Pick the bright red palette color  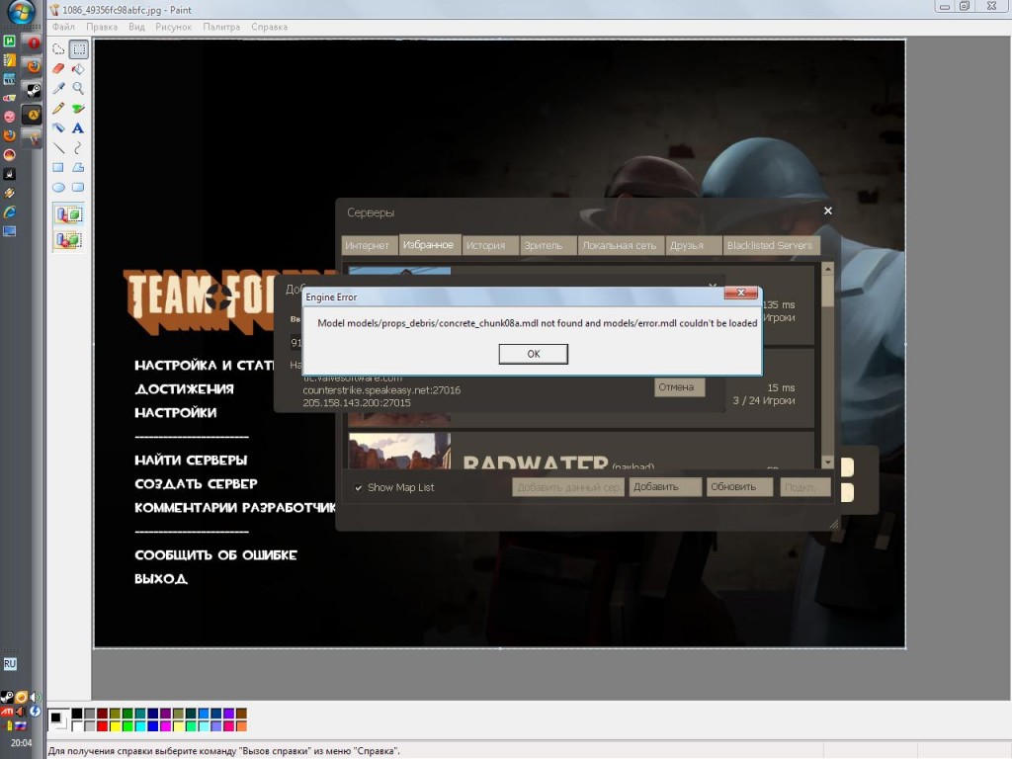point(102,726)
